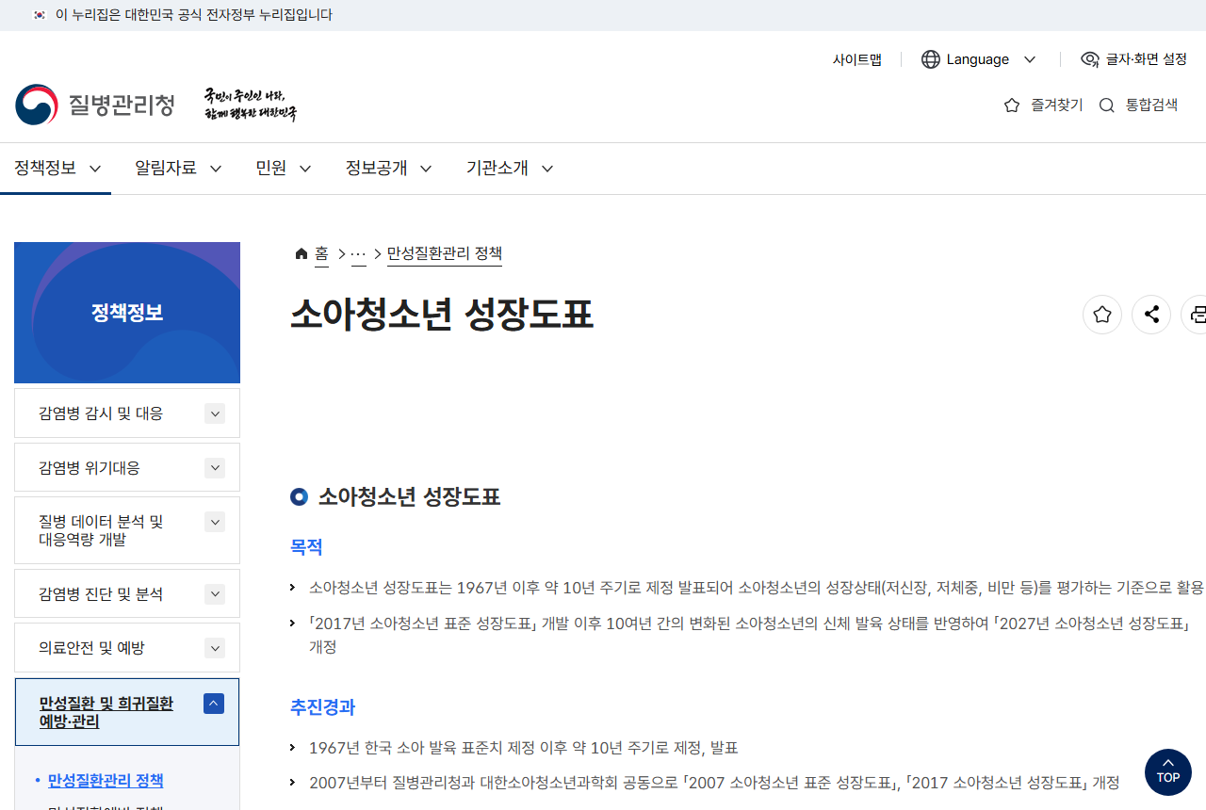Click the magnifier search icon
Image resolution: width=1206 pixels, height=810 pixels.
click(1107, 105)
